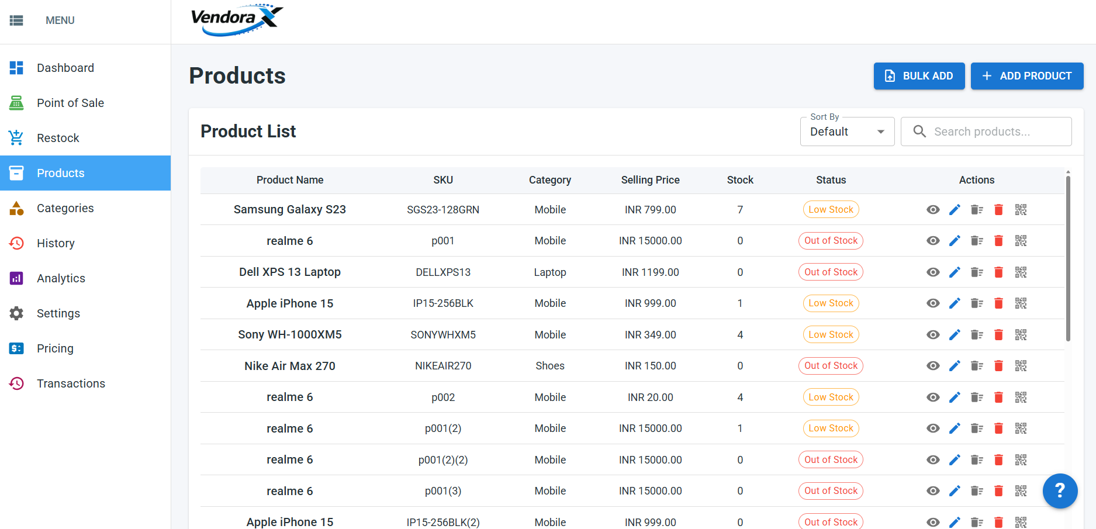Click the Low Stock badge for Samsung Galaxy S23

831,210
